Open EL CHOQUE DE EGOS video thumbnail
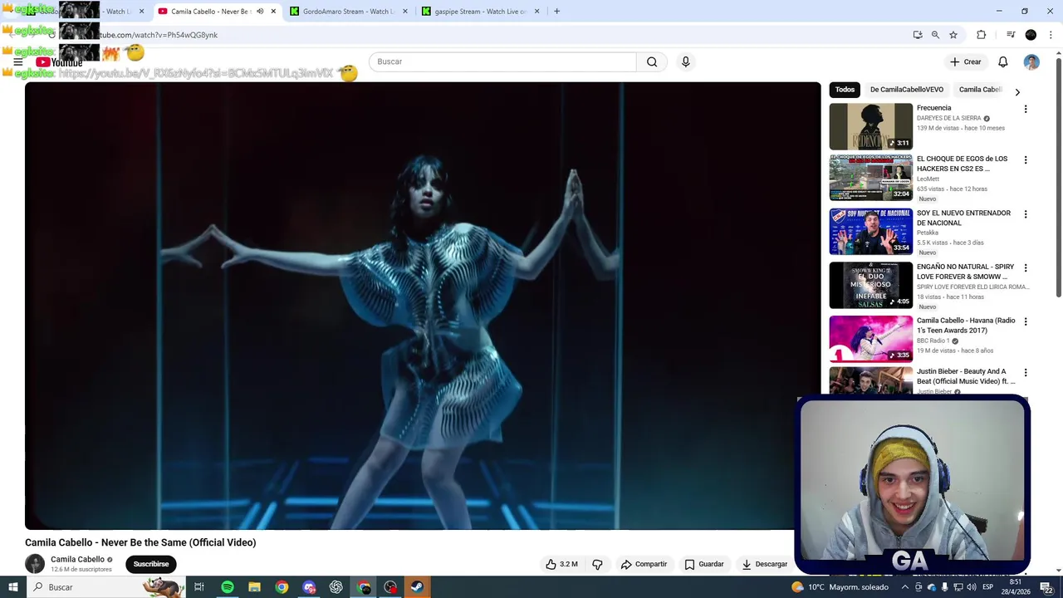Screen dimensions: 1063x598 click(x=870, y=178)
